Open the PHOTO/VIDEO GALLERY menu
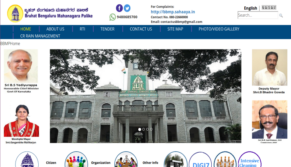The image size is (291, 167). pyautogui.click(x=219, y=29)
